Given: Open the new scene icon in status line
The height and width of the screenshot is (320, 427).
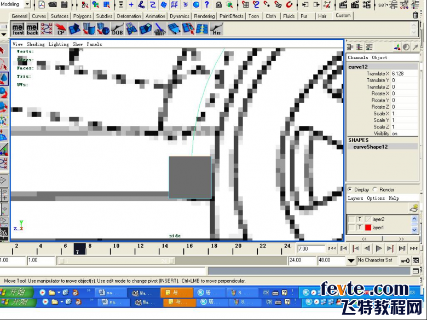Looking at the screenshot, I should point(42,4).
